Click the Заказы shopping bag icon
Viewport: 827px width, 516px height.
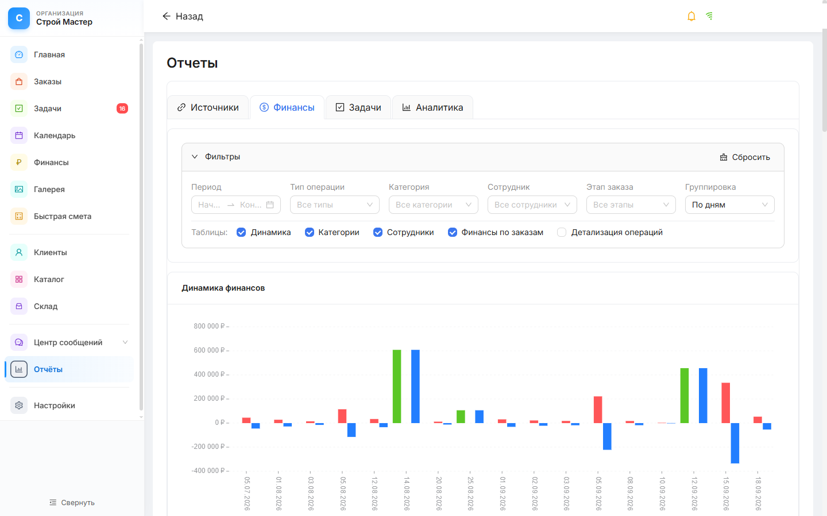pyautogui.click(x=19, y=81)
